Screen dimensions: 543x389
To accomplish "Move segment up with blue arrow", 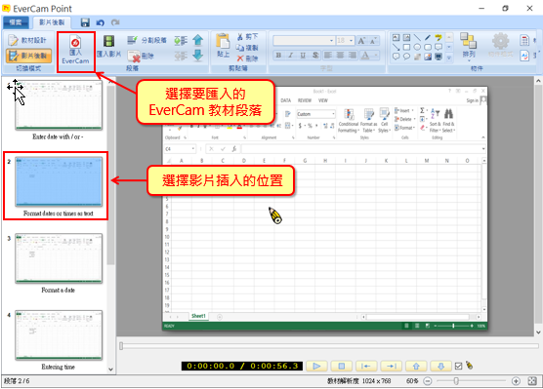I will point(197,40).
